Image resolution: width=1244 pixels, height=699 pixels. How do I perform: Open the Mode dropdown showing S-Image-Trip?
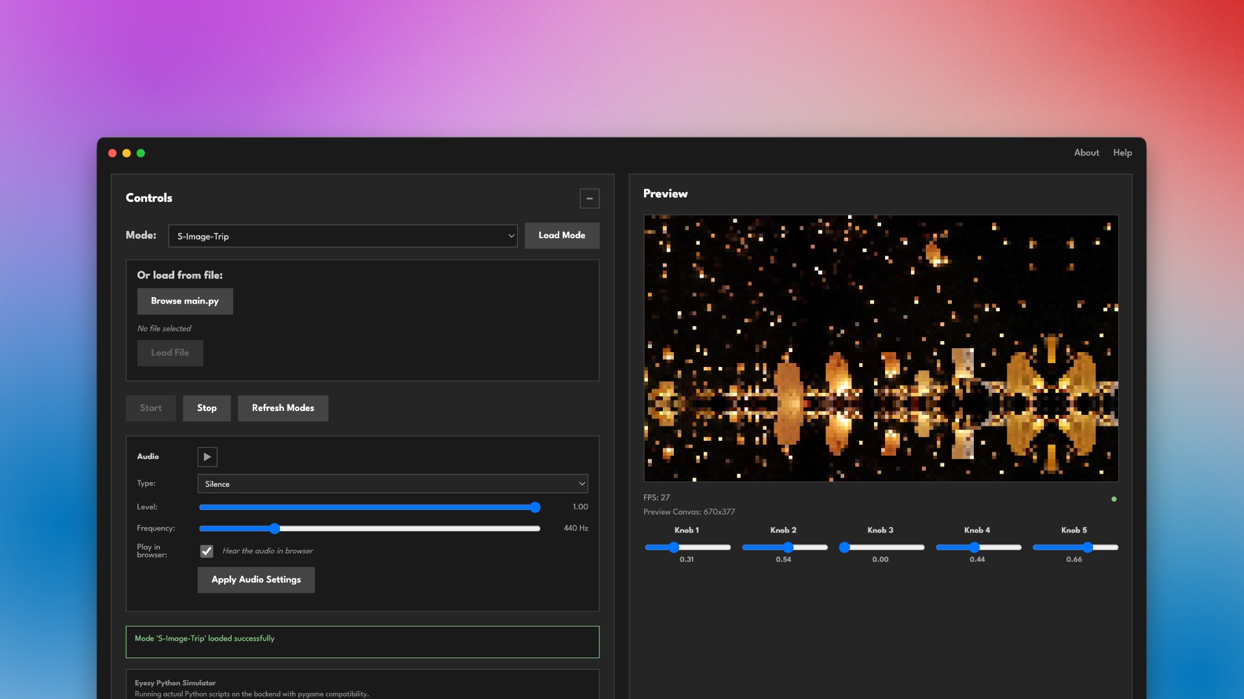coord(342,236)
